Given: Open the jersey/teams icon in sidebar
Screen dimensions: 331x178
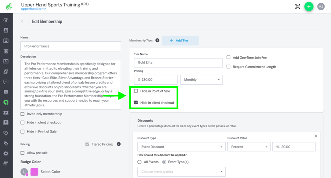Looking at the screenshot, I should coord(6,51).
